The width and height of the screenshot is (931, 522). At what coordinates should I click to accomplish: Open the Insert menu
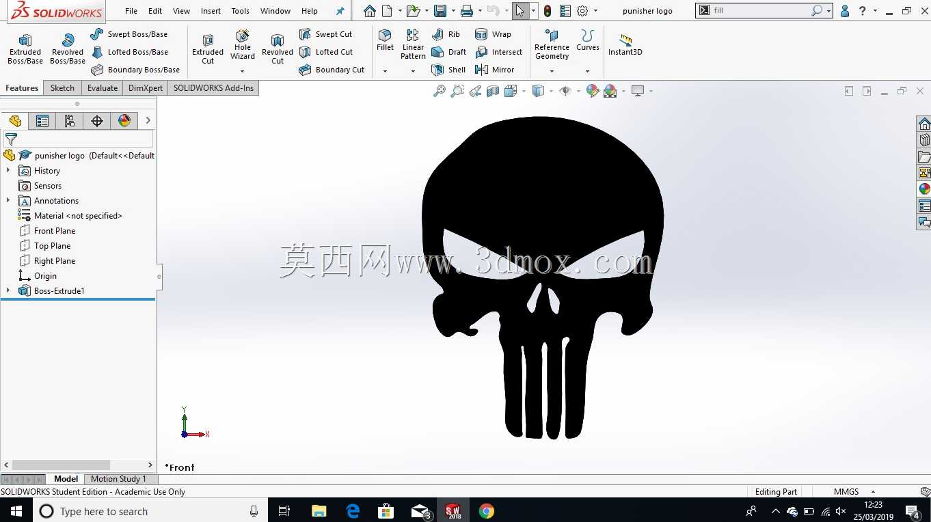[x=211, y=11]
